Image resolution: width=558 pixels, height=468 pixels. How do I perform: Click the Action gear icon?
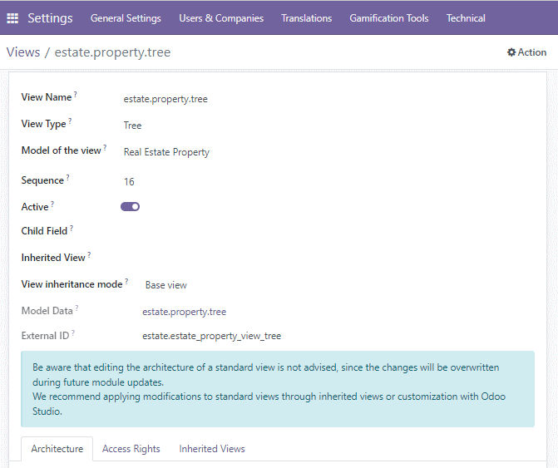[511, 52]
